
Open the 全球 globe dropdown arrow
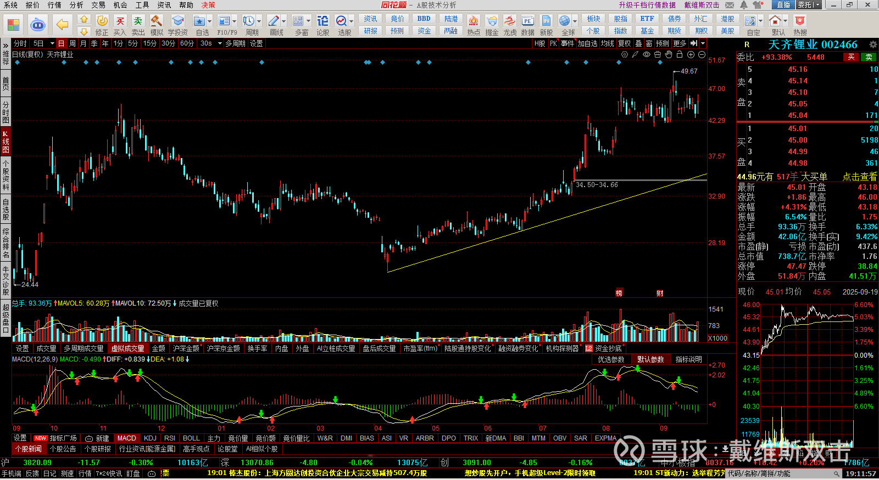pos(575,21)
